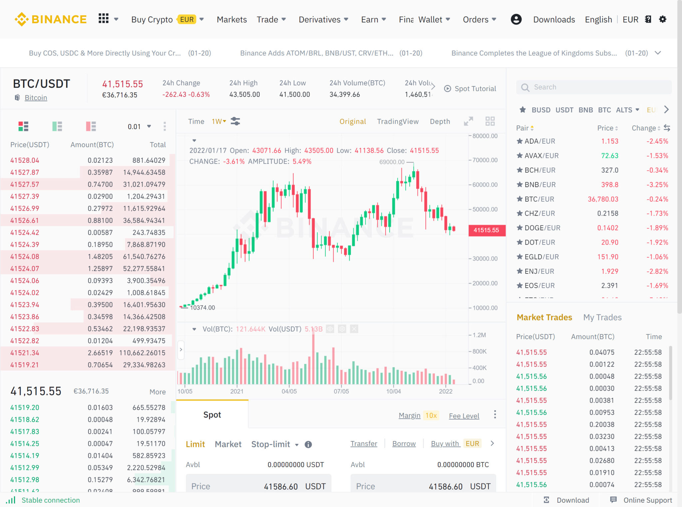Screen dimensions: 682x507
Task: Click the Stable connection signal icon
Action: coord(11,500)
